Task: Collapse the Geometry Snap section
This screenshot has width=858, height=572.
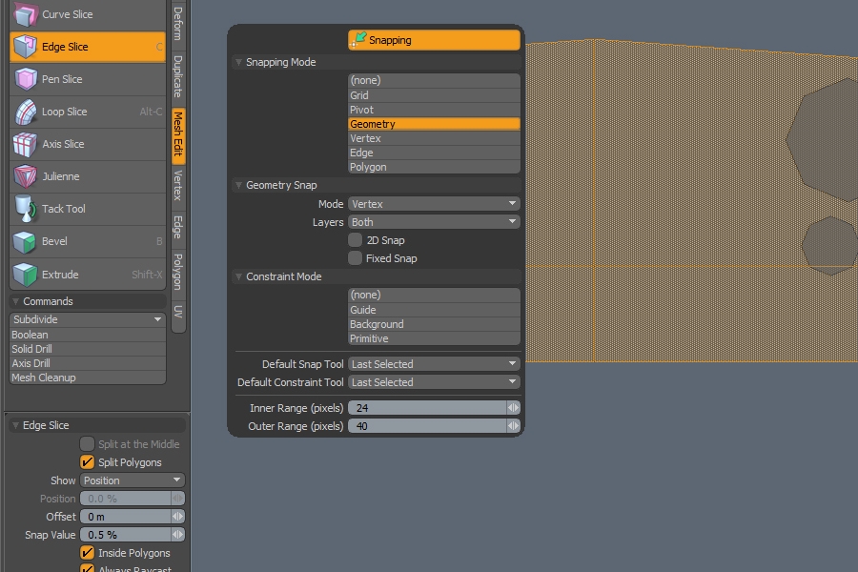Action: tap(238, 185)
